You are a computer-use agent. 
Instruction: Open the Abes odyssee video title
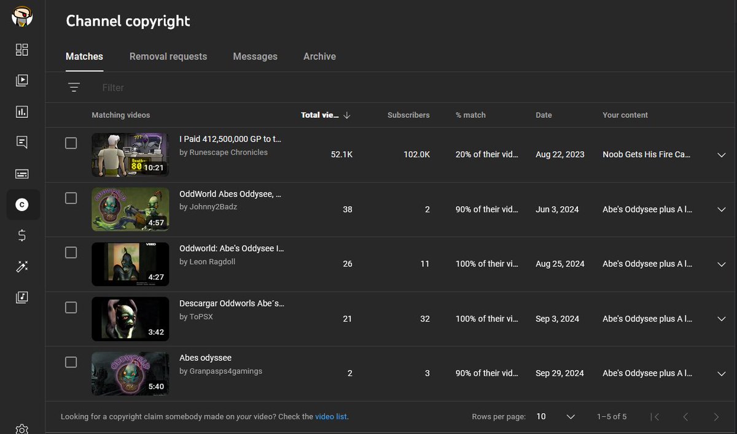click(x=205, y=358)
